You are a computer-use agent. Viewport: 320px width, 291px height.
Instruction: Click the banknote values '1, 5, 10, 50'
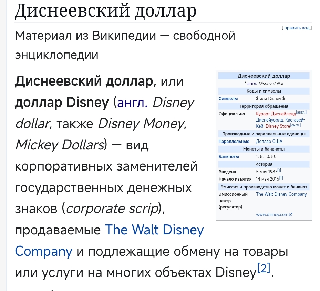tap(266, 156)
